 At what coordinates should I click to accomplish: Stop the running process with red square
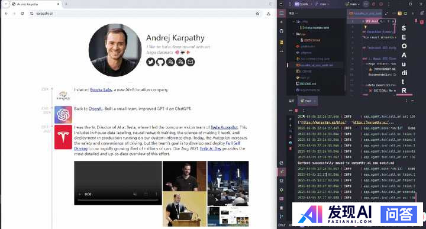296,111
